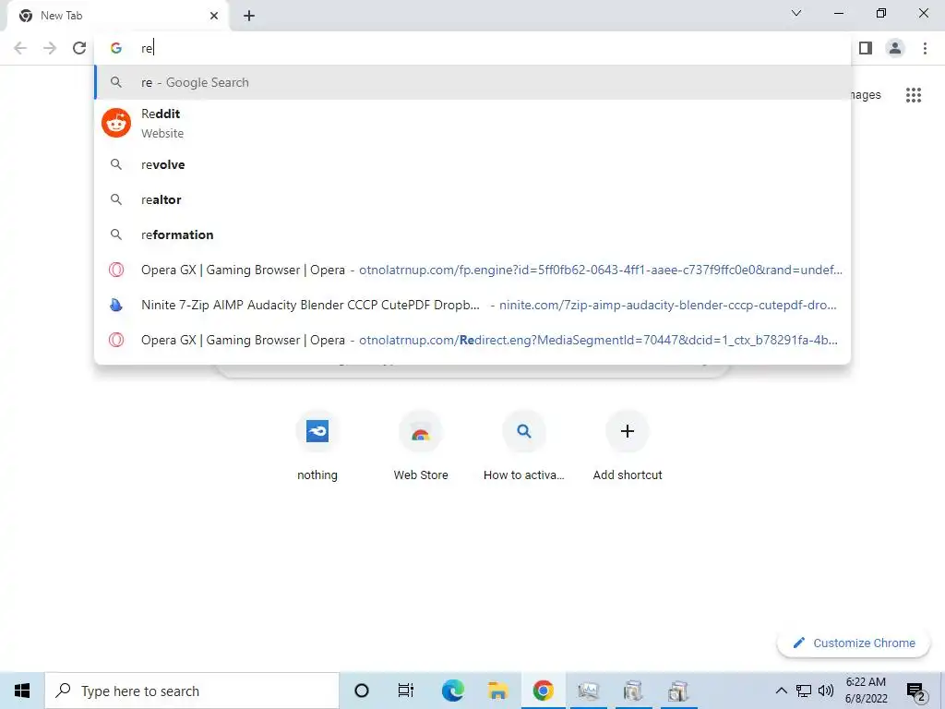Image resolution: width=945 pixels, height=709 pixels.
Task: Open Task View on taskbar
Action: point(406,691)
